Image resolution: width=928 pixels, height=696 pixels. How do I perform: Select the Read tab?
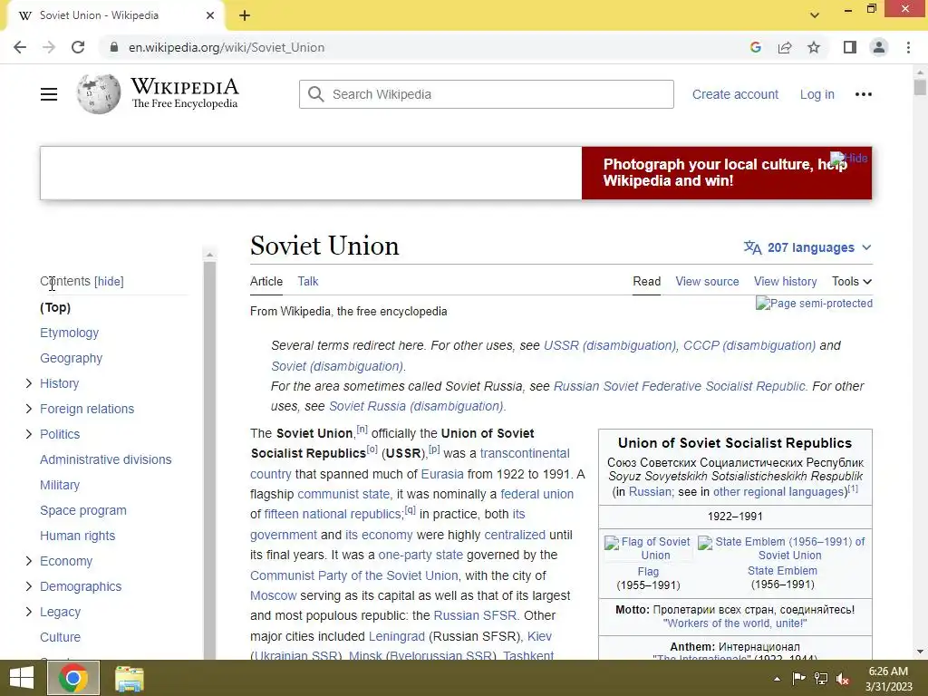pyautogui.click(x=646, y=281)
